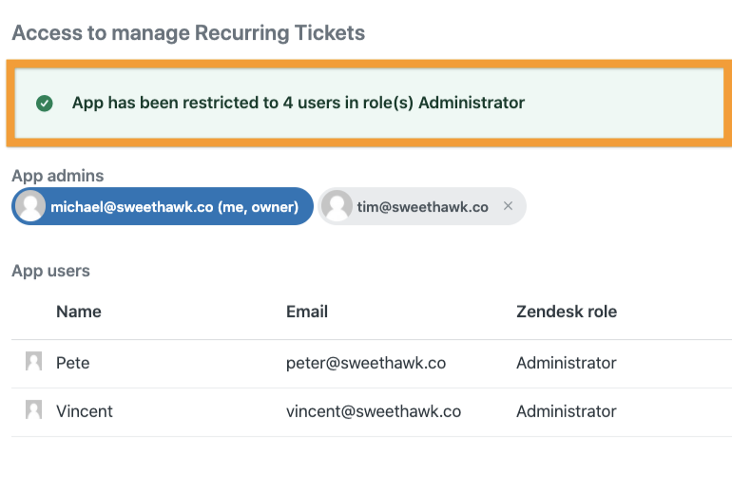Click Vincent's user avatar thumbnail
732x491 pixels.
pyautogui.click(x=33, y=410)
